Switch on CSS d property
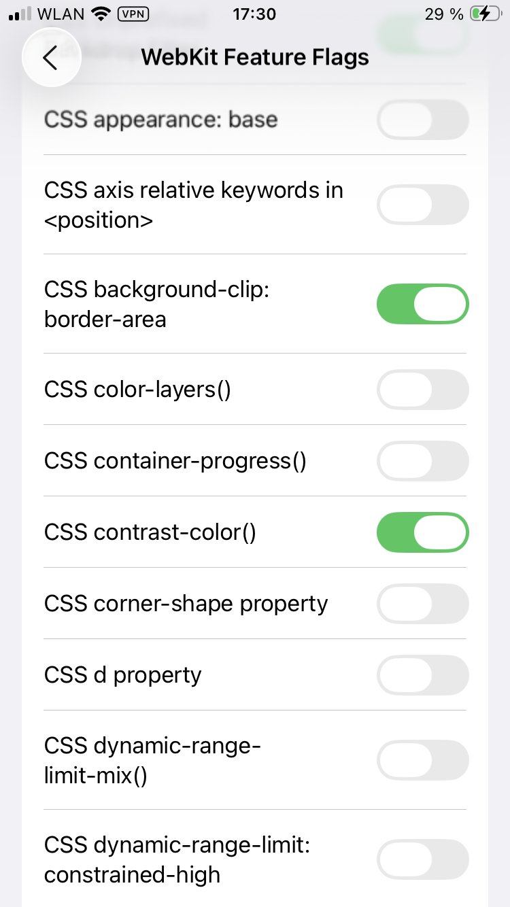Image resolution: width=510 pixels, height=907 pixels. tap(422, 675)
